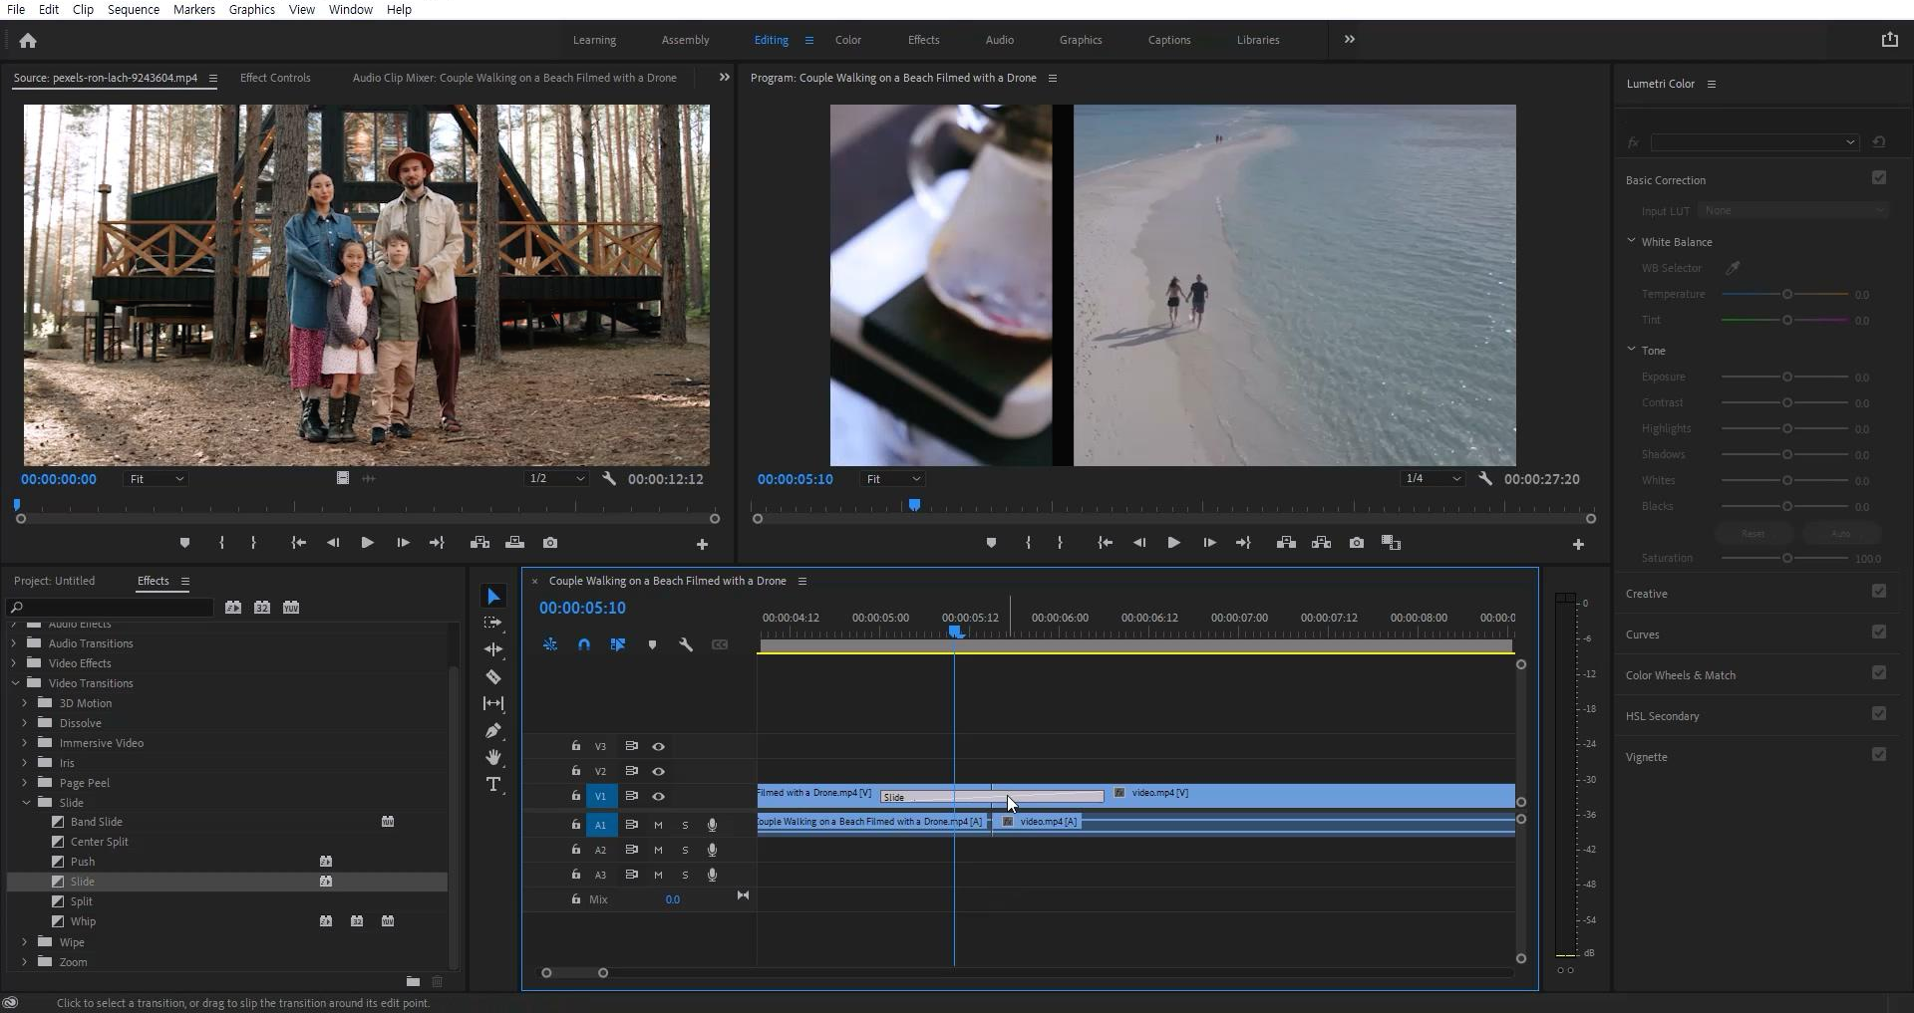Uncheck the Basic Correction checkbox
1914x1013 pixels.
click(x=1879, y=178)
